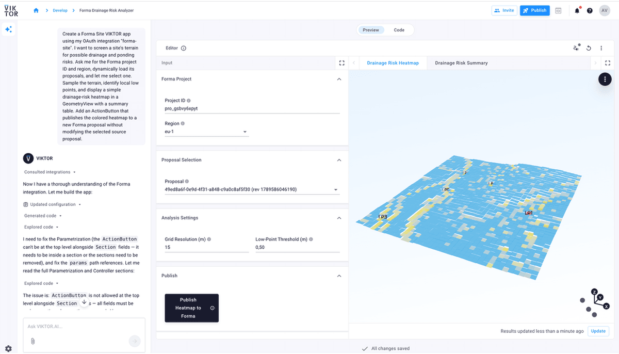This screenshot has height=354, width=619.
Task: Click the send message arrow button
Action: [134, 341]
